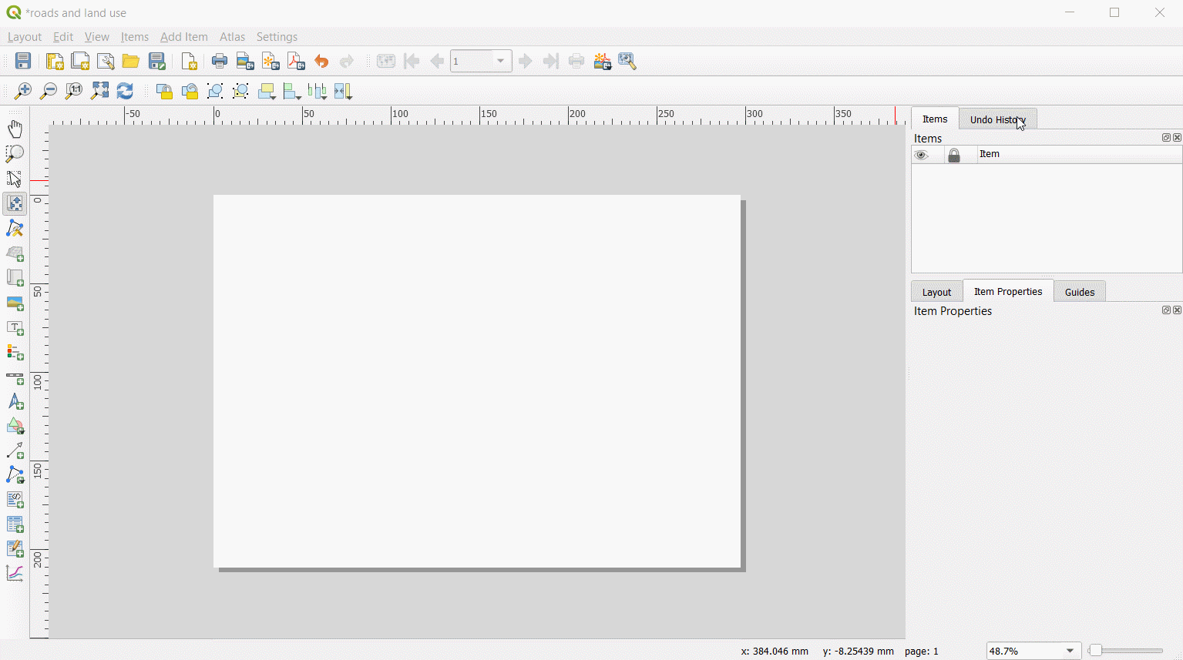Open the Add Shape tool options
Screen dimensions: 1183x660
coord(15,427)
